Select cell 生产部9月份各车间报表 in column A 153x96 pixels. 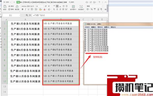pyautogui.click(x=25, y=66)
